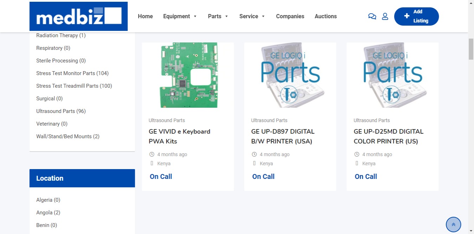Viewport: 474px width, 234px height.
Task: Filter by Ultrasound Parts (96) category
Action: pos(61,111)
